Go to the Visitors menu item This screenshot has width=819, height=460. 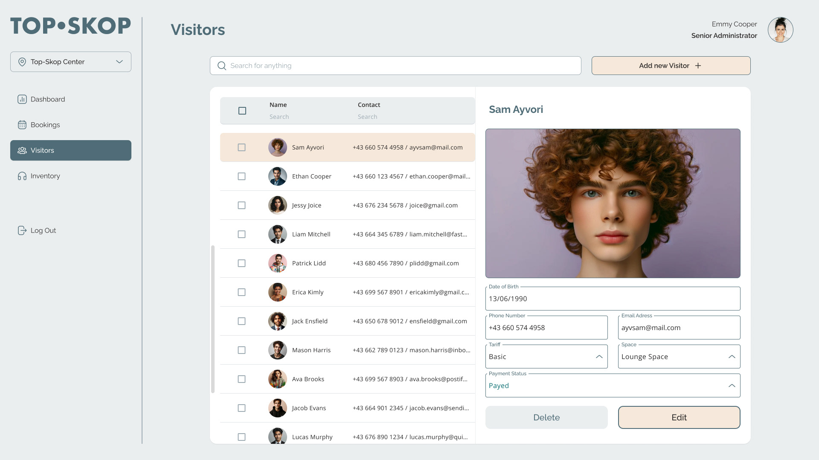coord(71,150)
